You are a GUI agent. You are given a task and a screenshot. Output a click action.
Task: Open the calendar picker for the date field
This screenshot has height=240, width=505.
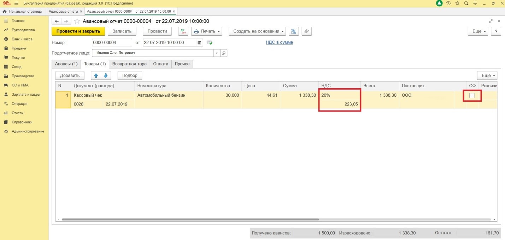[x=200, y=43]
